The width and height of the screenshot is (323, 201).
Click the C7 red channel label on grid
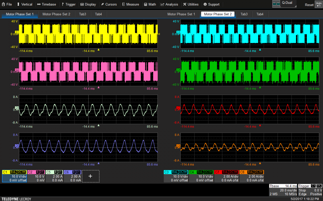coord(178,108)
